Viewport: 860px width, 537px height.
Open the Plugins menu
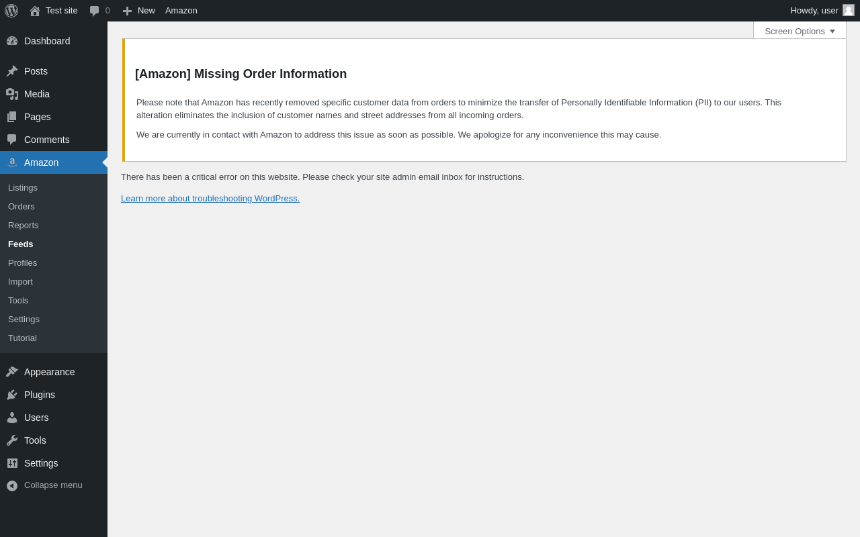tap(54, 395)
